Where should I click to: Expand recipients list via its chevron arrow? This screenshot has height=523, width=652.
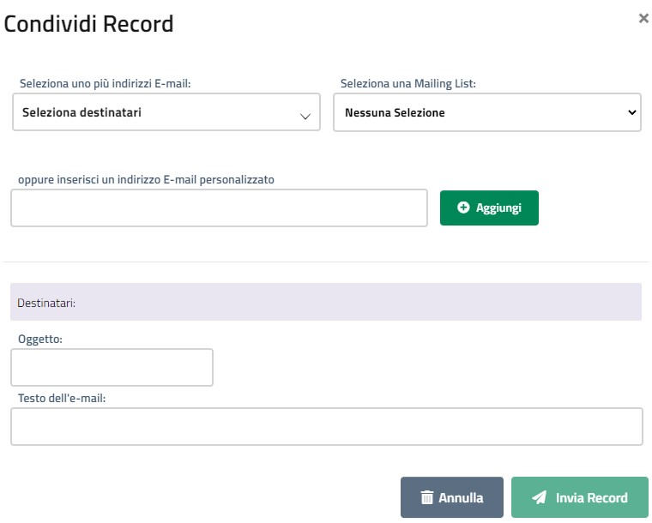[305, 117]
